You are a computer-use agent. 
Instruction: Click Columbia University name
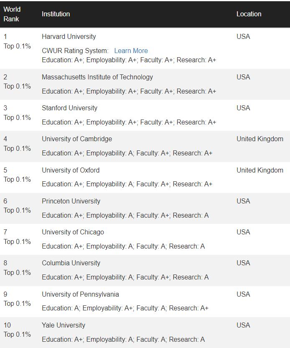coord(71,263)
